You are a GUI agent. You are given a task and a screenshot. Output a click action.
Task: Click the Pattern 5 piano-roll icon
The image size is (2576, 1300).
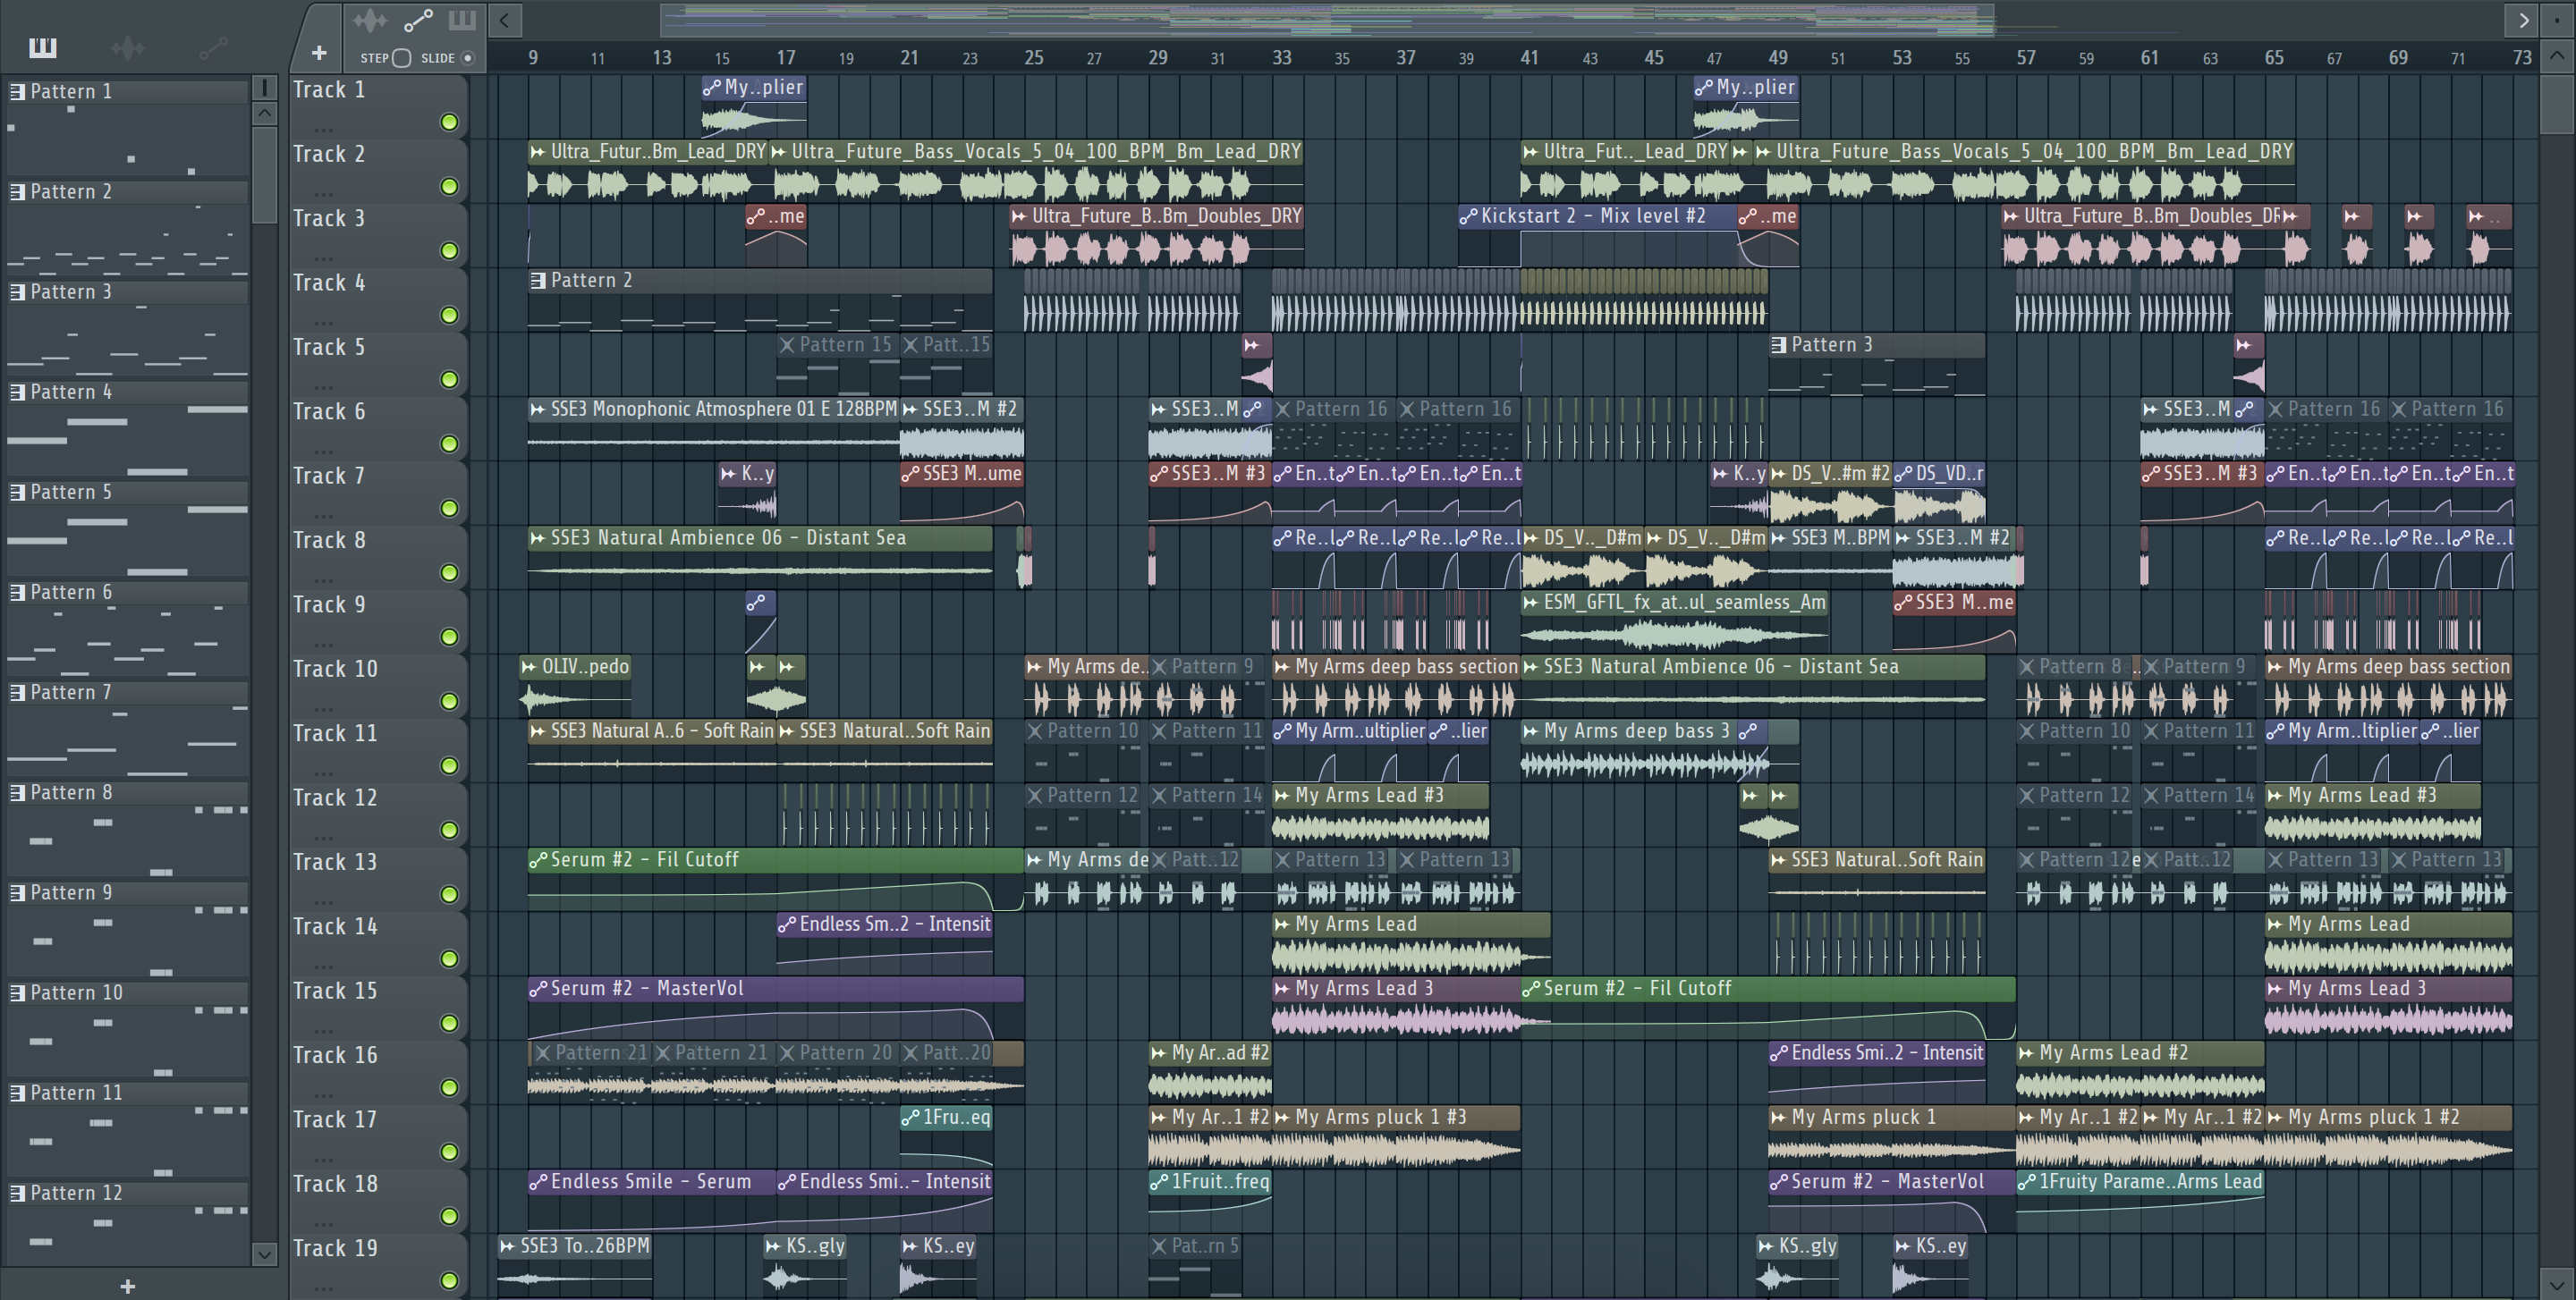pyautogui.click(x=17, y=493)
